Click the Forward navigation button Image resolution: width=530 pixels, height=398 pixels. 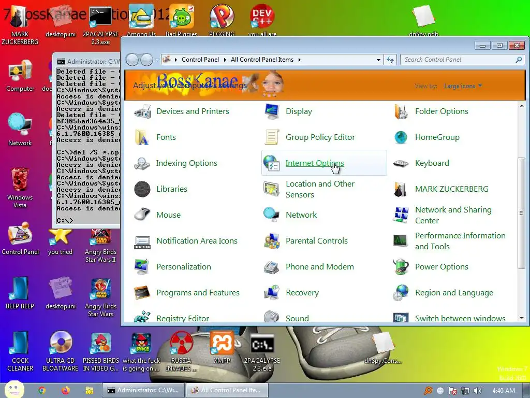[x=146, y=60]
